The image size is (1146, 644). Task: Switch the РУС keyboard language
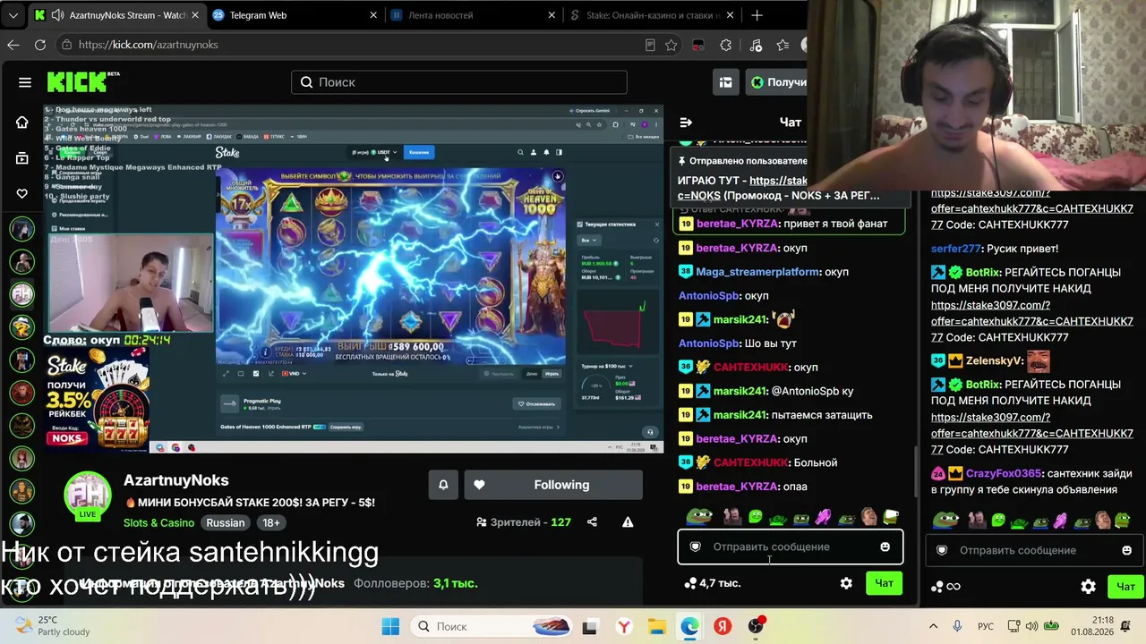985,627
